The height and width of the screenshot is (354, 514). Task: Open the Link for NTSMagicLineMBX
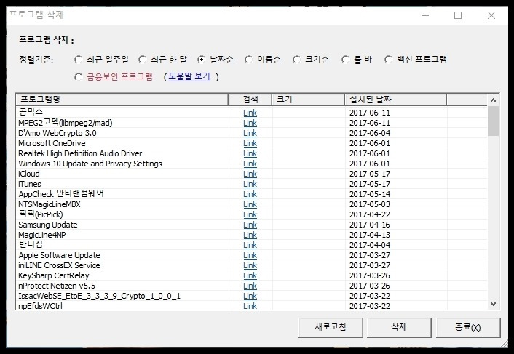pyautogui.click(x=250, y=204)
